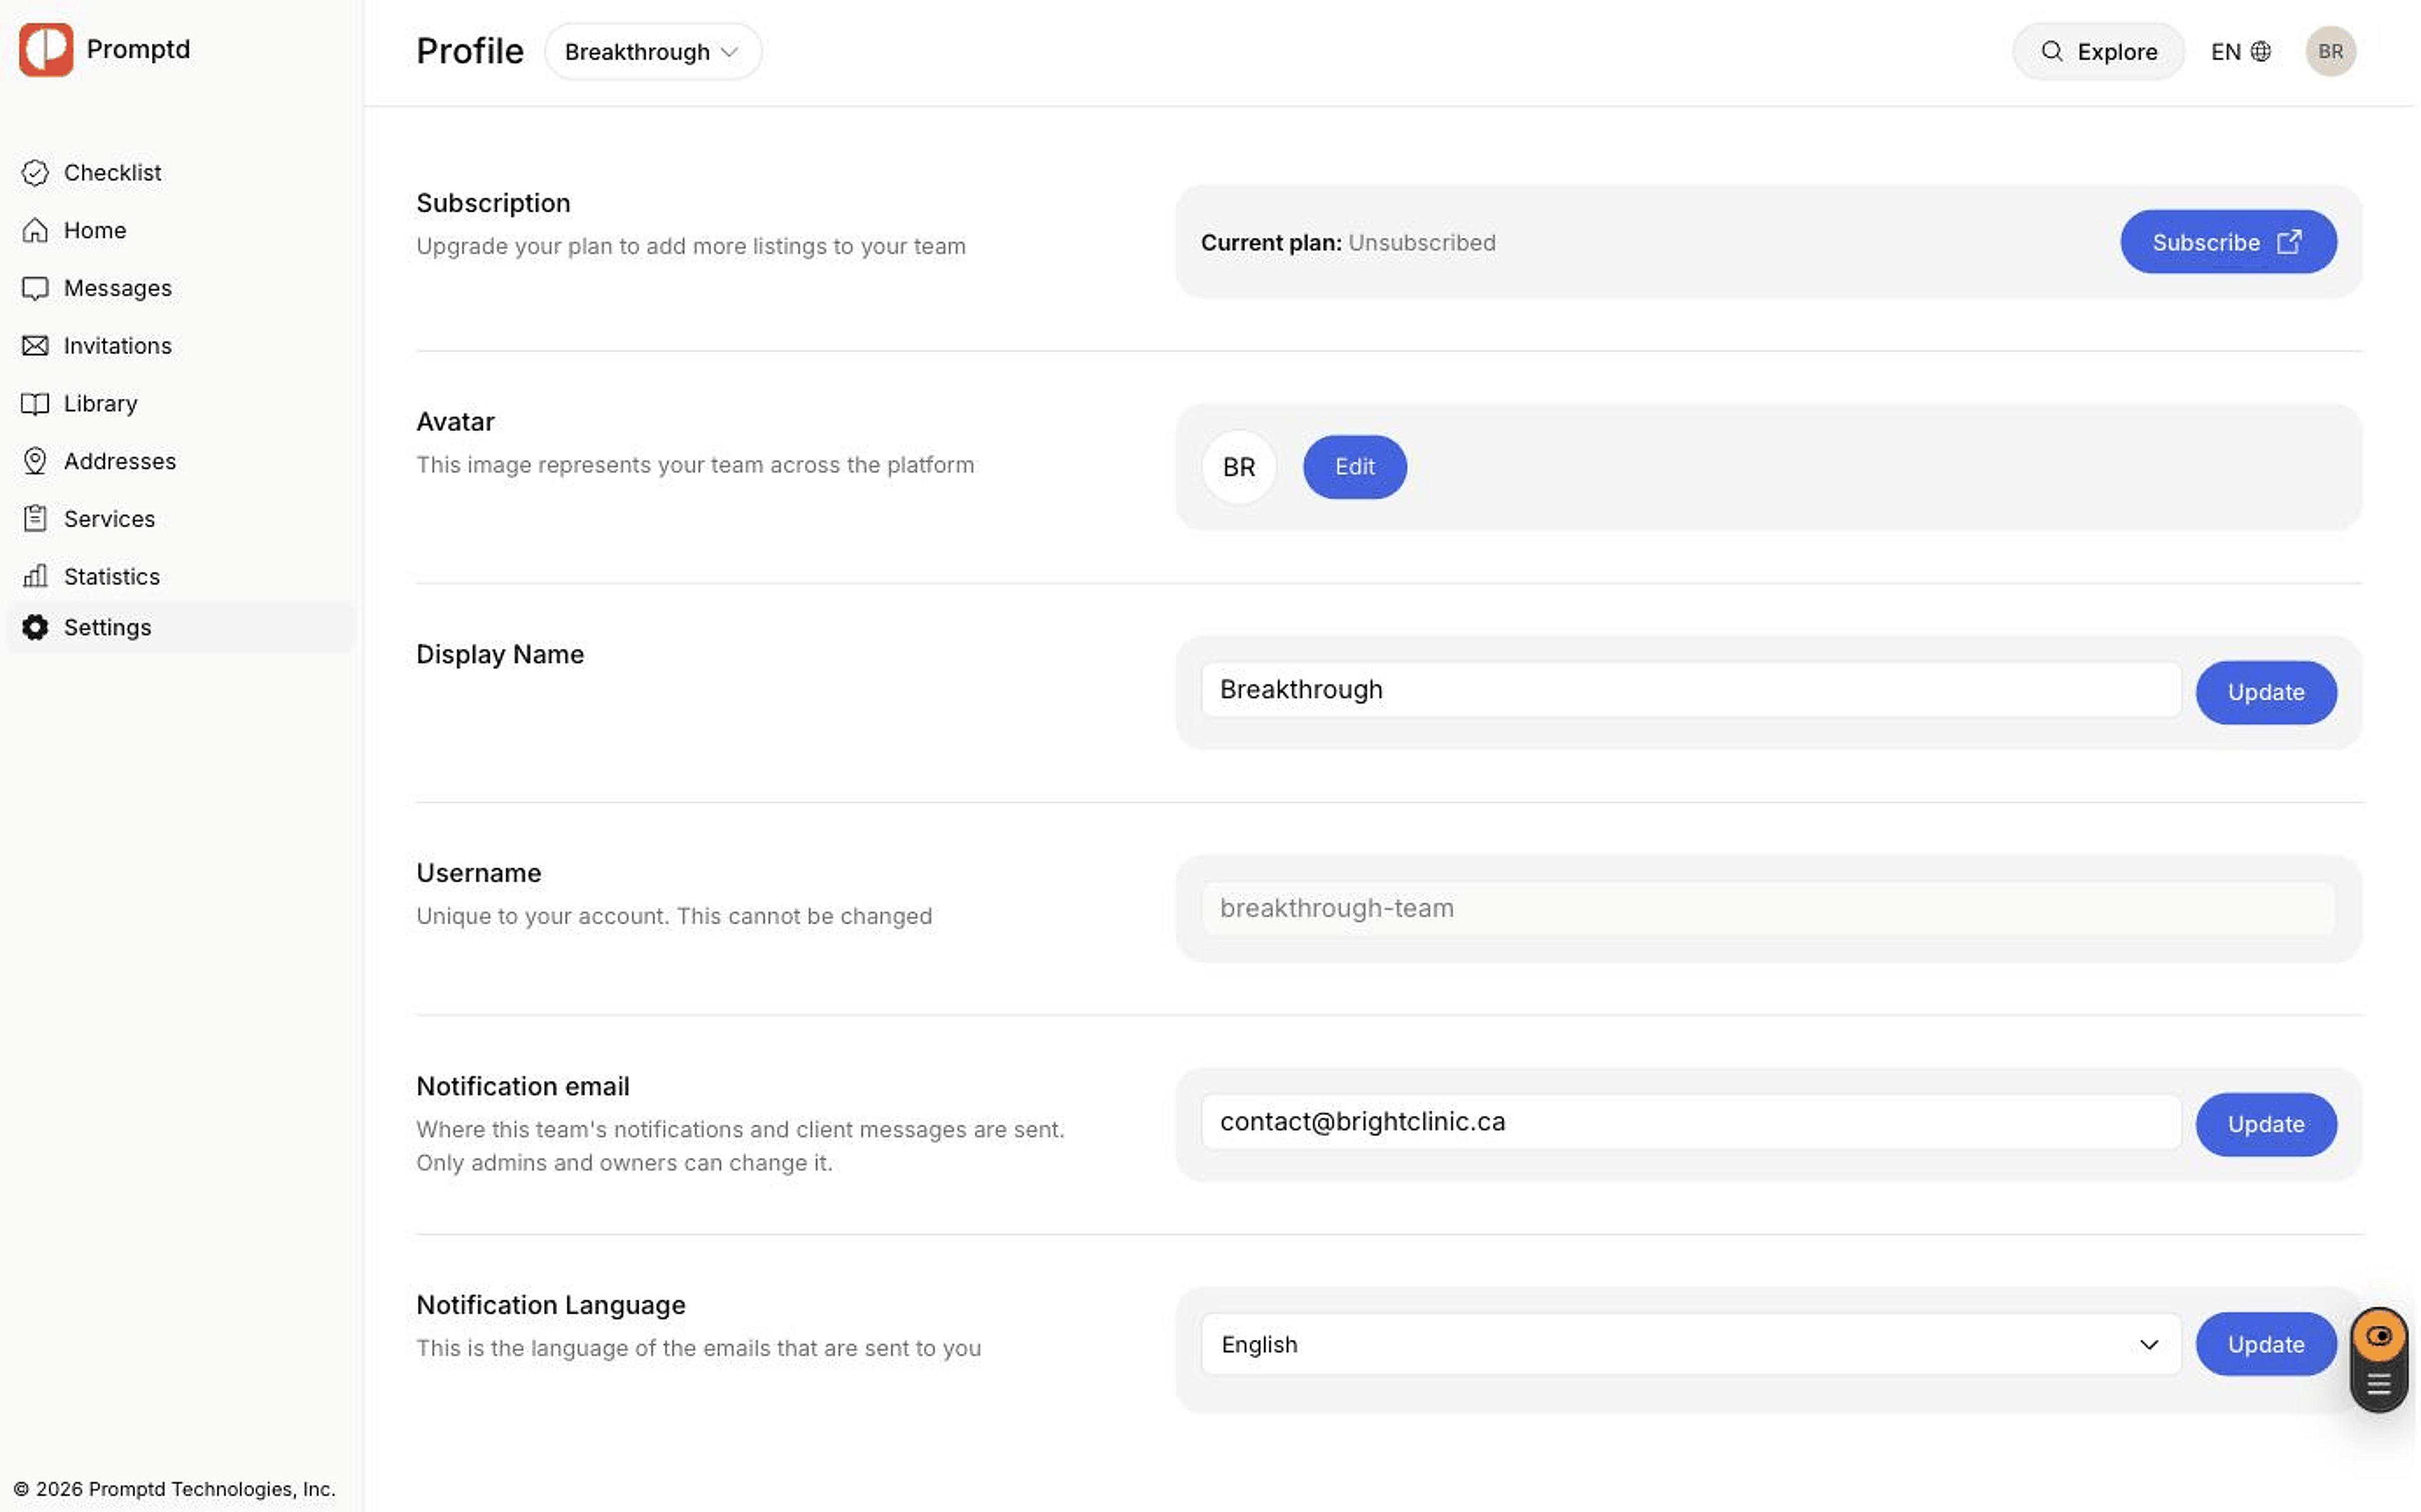The image size is (2421, 1512).
Task: Open the Checklist icon in sidebar
Action: click(x=35, y=173)
